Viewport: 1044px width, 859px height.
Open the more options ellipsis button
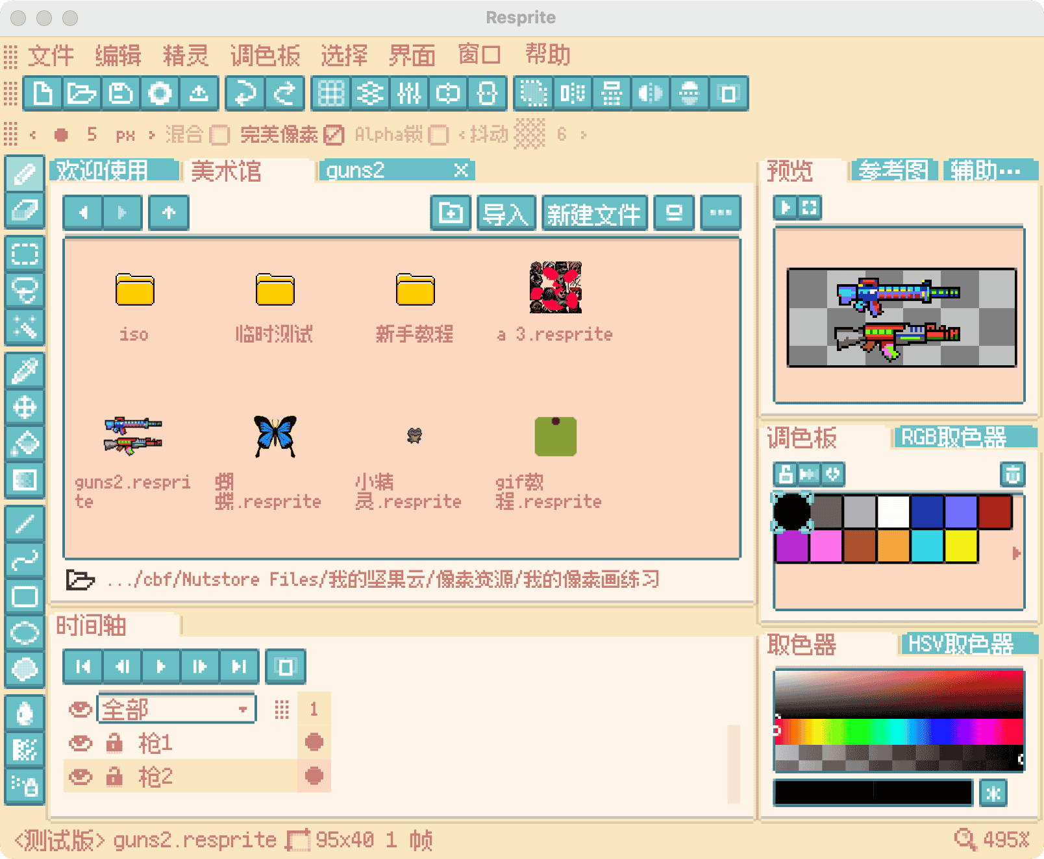tap(721, 213)
